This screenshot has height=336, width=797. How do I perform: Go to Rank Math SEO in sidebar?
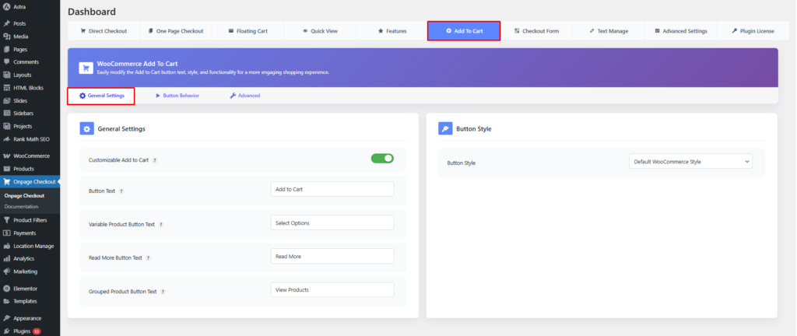click(x=31, y=138)
